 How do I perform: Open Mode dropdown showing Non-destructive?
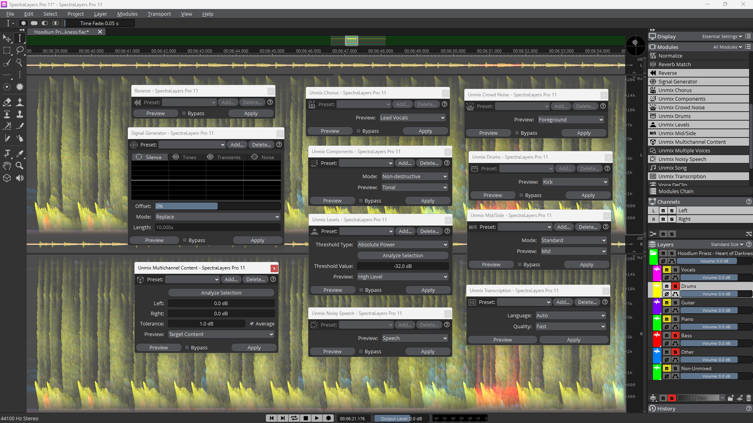click(415, 177)
